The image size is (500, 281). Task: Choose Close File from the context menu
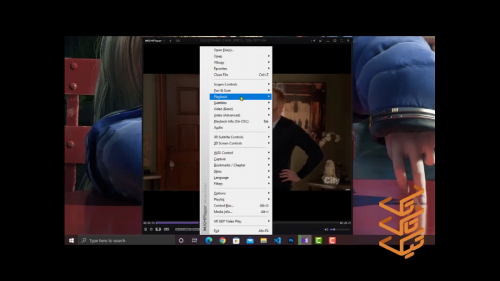241,75
